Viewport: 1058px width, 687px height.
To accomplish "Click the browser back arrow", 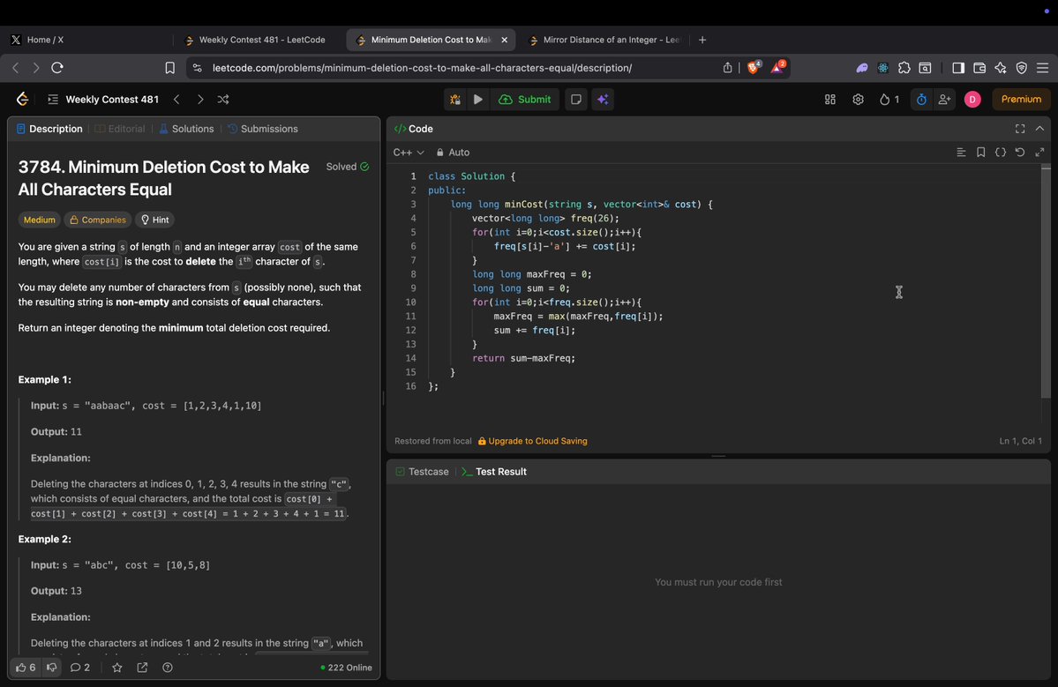I will 16,67.
